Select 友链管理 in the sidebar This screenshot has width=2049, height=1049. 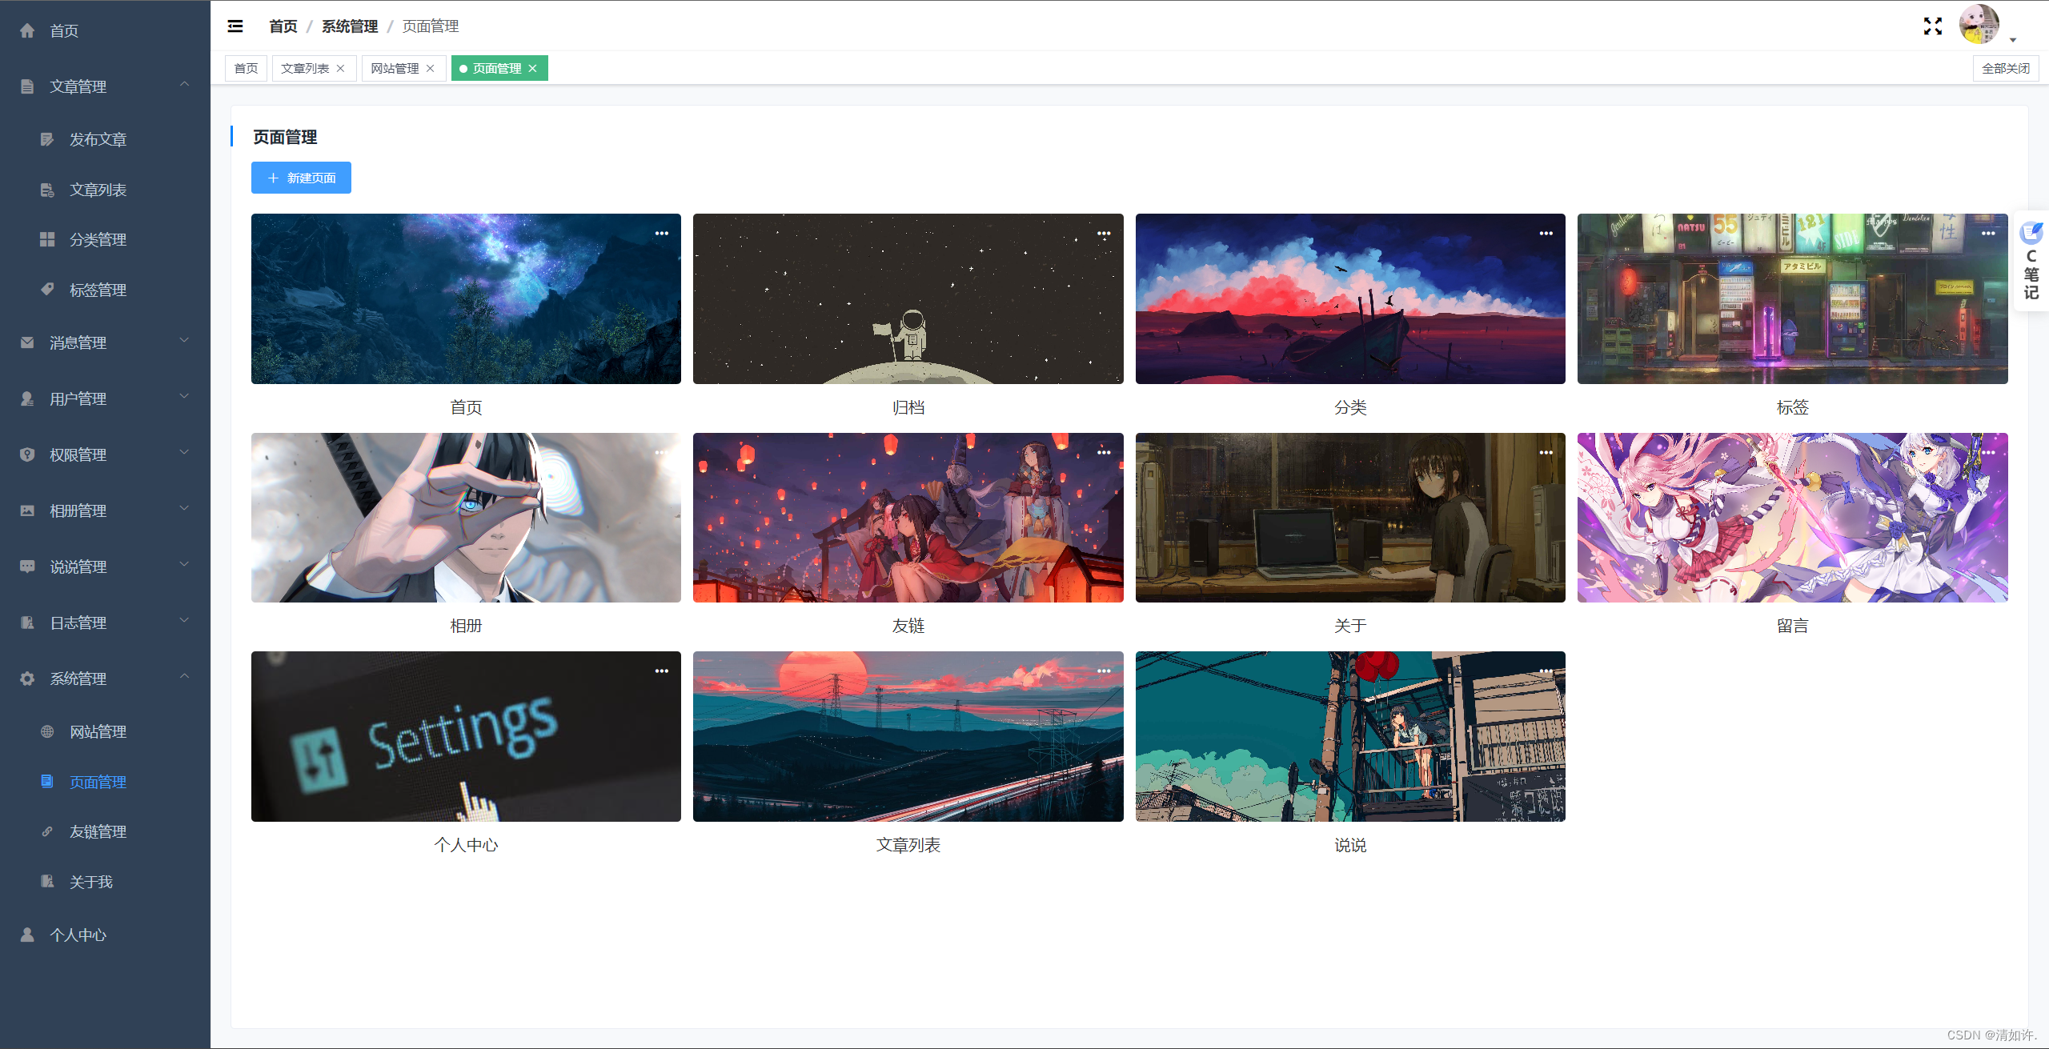click(x=98, y=832)
